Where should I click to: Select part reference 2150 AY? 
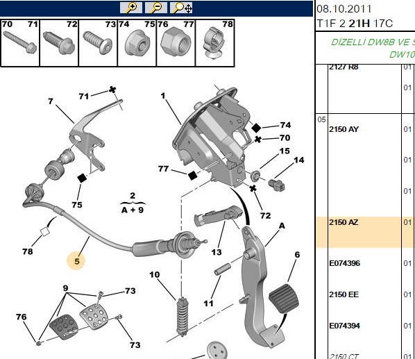344,129
